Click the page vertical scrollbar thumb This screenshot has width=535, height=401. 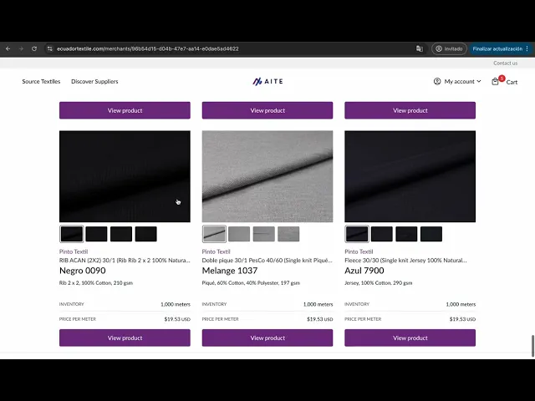pyautogui.click(x=532, y=346)
